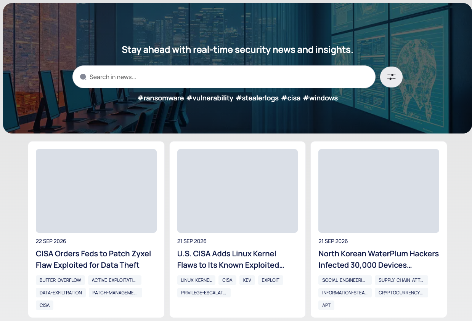Click the 21 SEP 2026 date on Linux Kernel card
The height and width of the screenshot is (321, 472).
[x=192, y=241]
